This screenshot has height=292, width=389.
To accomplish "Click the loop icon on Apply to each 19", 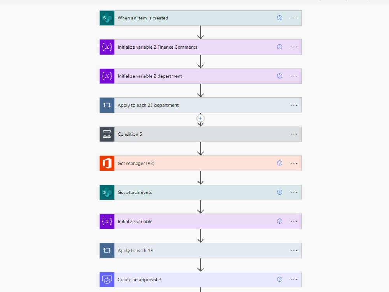I will click(x=107, y=250).
